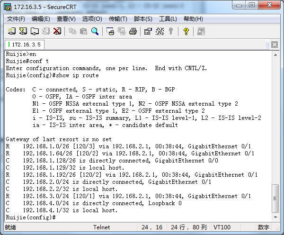Open the 文件(F) menu
The height and width of the screenshot is (235, 284).
16,19
